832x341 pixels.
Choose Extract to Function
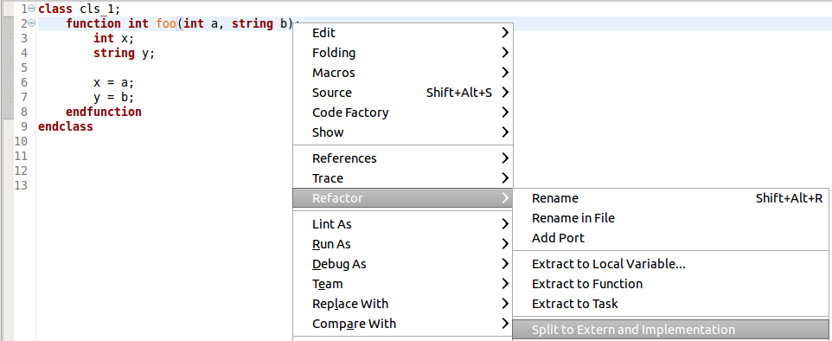[670, 284]
